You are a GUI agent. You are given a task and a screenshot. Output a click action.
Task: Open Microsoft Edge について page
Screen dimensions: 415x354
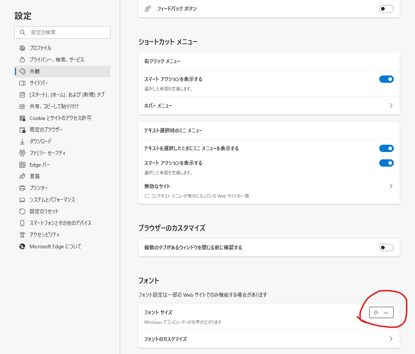tap(62, 246)
